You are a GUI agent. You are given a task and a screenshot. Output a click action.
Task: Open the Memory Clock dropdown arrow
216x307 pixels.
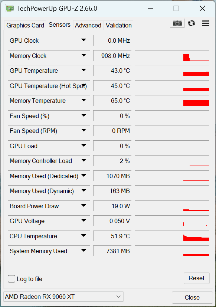[x=84, y=55]
